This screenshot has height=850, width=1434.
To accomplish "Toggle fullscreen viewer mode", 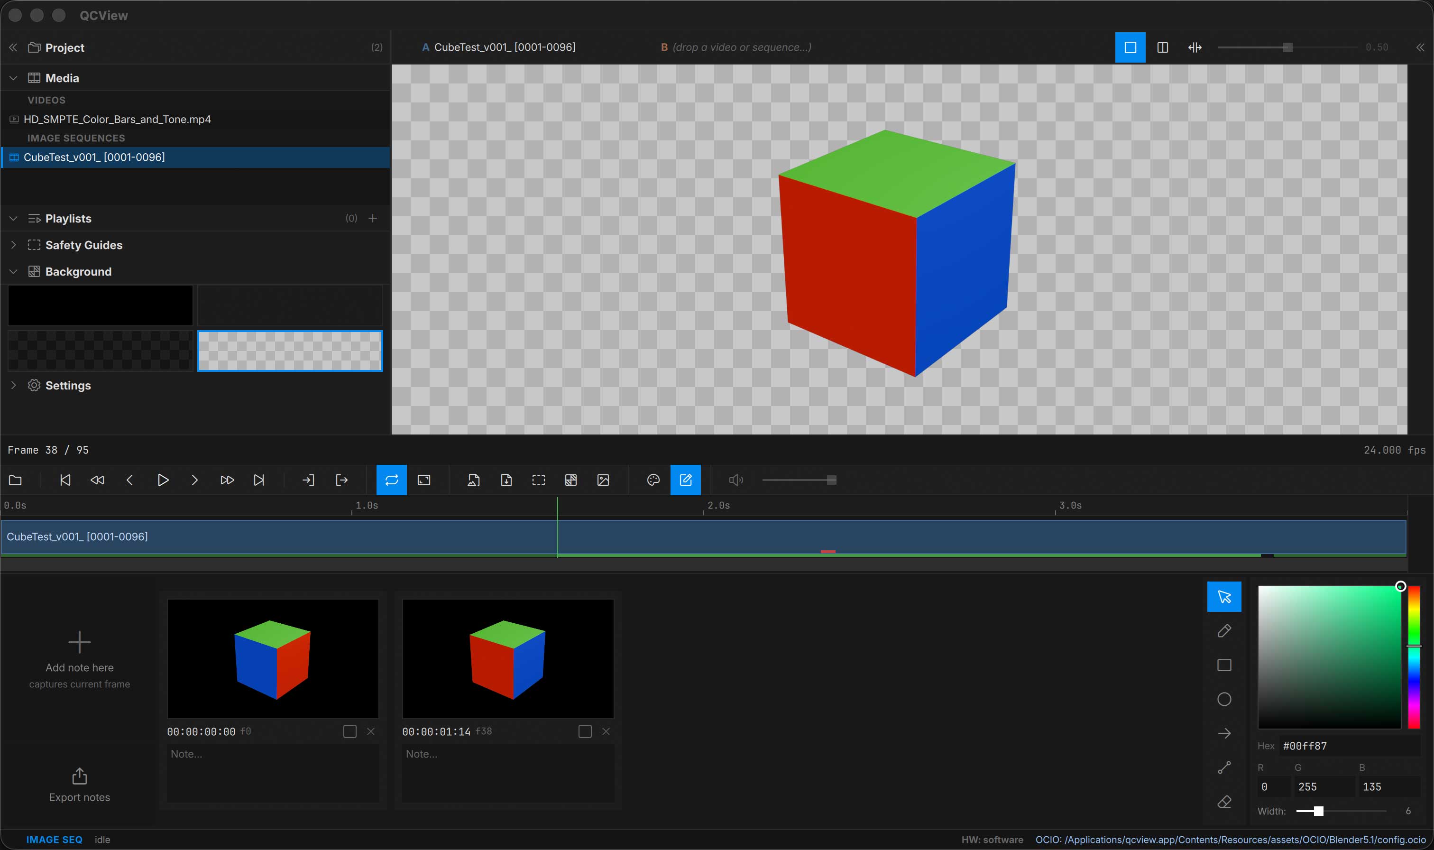I will (424, 480).
